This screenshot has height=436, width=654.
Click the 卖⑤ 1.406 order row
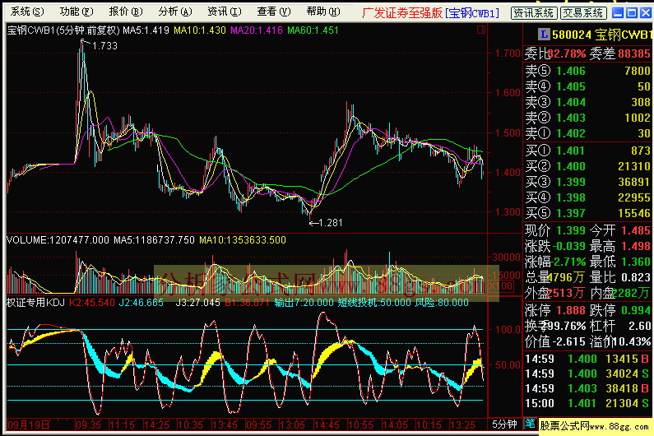587,71
